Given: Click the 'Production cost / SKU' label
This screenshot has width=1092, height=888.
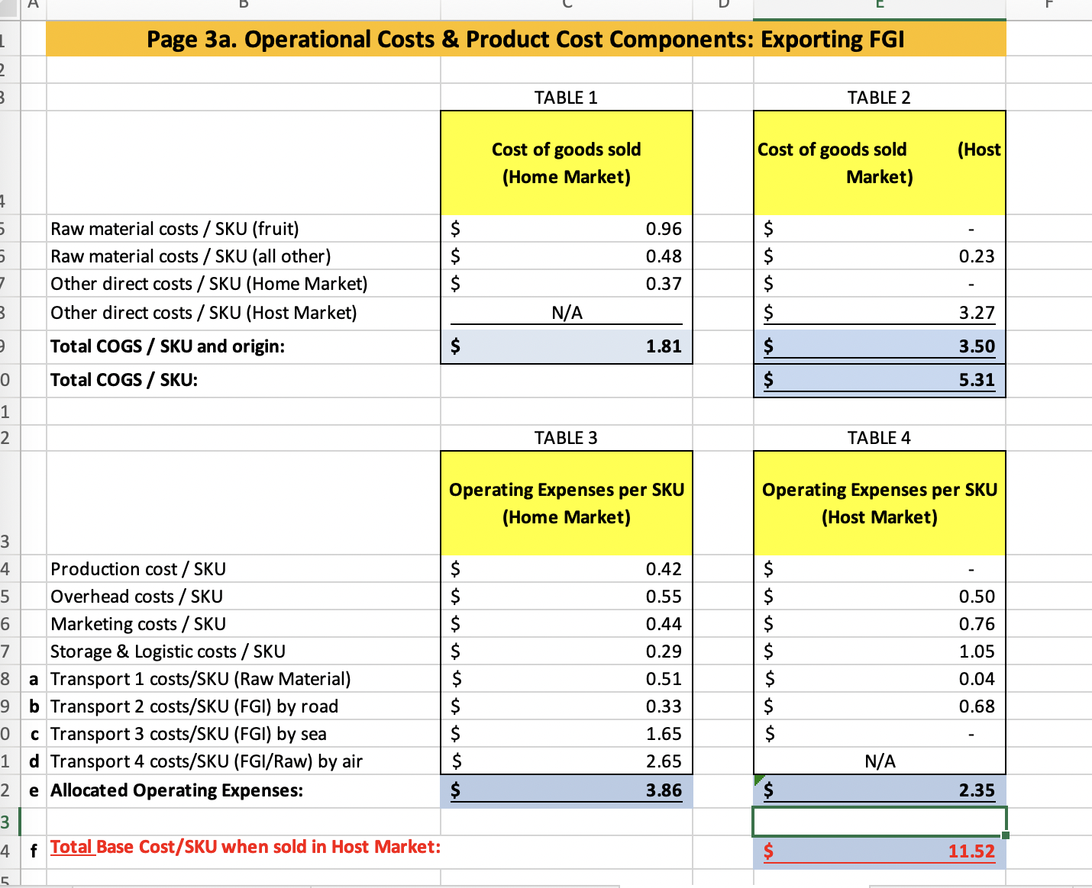Looking at the screenshot, I should [x=138, y=569].
